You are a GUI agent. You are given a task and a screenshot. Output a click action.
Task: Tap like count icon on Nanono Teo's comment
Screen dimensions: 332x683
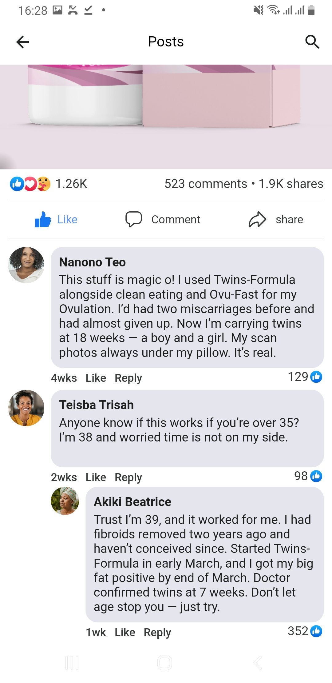click(316, 377)
